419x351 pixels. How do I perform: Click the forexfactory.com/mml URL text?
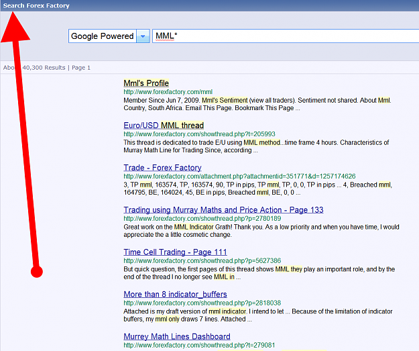pos(168,92)
